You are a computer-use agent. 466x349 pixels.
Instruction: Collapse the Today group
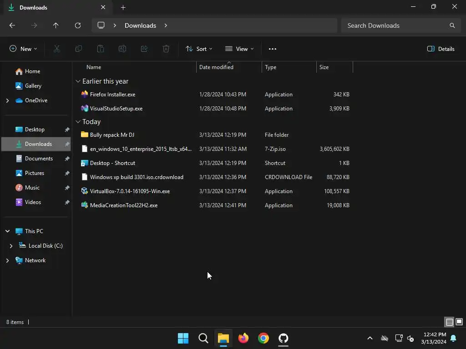(78, 122)
